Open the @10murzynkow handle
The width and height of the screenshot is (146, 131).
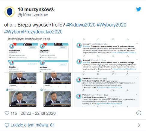pos(33,15)
